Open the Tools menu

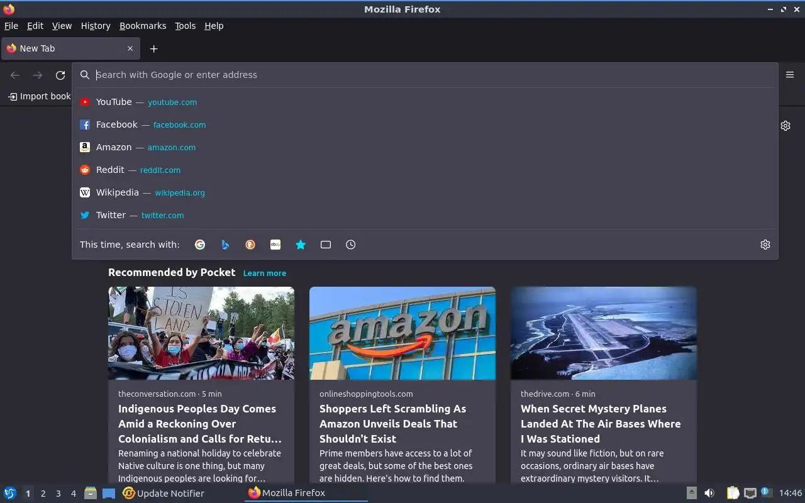click(186, 26)
